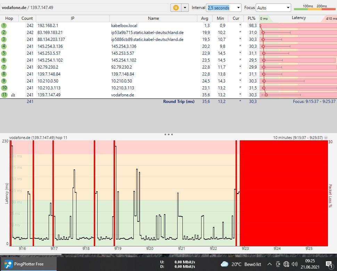Select the IP cell 192.168.2.1
337x271 pixels.
[x=48, y=26]
